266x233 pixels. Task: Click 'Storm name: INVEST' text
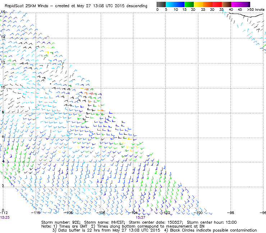click(x=105, y=222)
